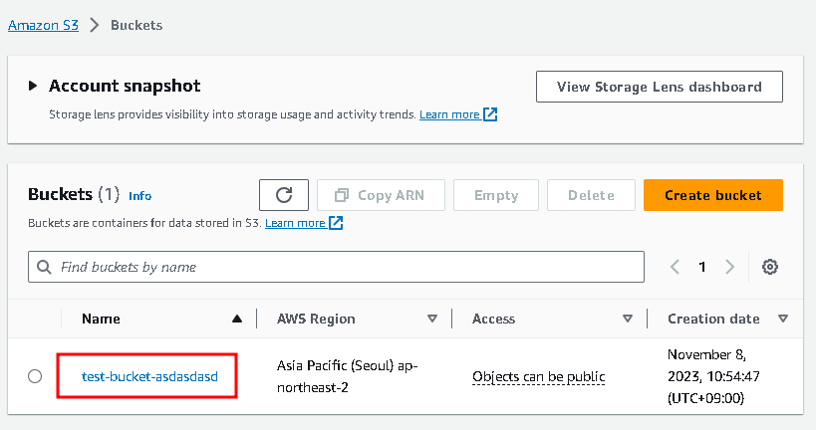
Task: Open Learn more link for Storage lens
Action: (449, 114)
